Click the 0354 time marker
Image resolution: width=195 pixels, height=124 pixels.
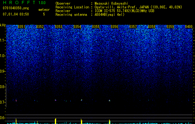(x=77, y=27)
